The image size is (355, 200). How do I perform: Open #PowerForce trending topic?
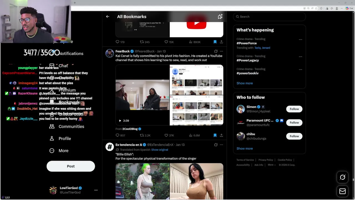247,43
